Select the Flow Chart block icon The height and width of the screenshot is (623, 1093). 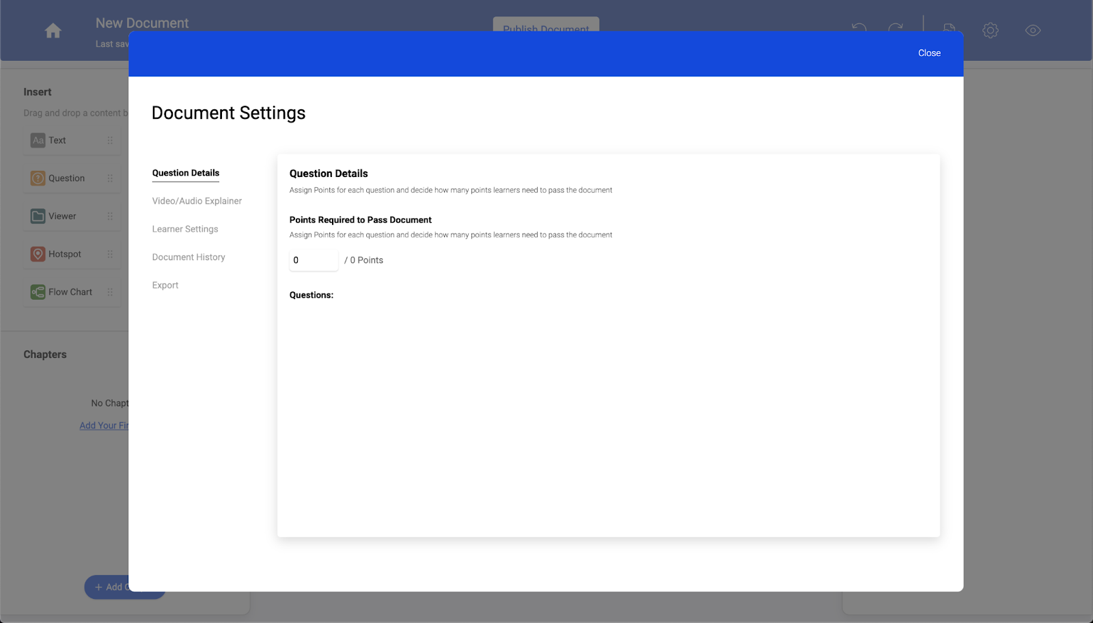tap(38, 292)
